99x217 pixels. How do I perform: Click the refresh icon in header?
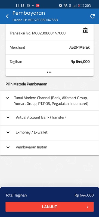tap(92, 16)
